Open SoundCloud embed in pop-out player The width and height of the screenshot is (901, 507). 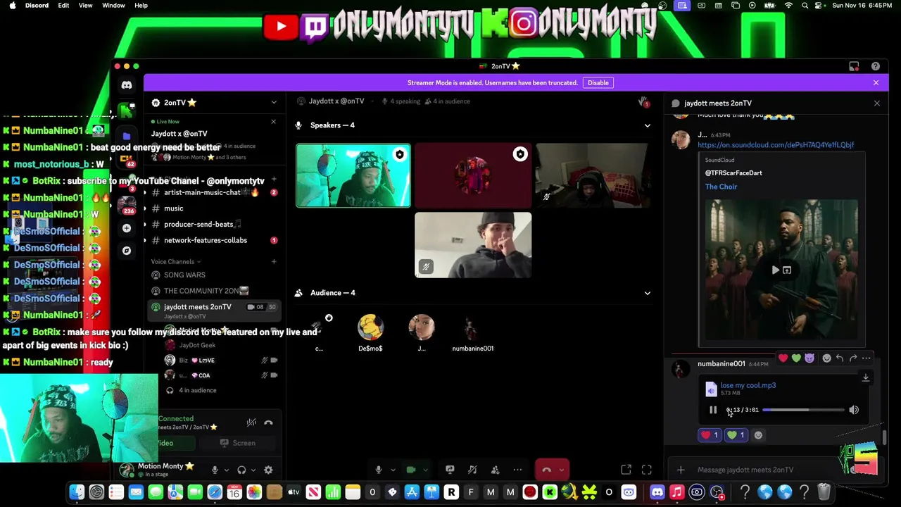point(787,270)
